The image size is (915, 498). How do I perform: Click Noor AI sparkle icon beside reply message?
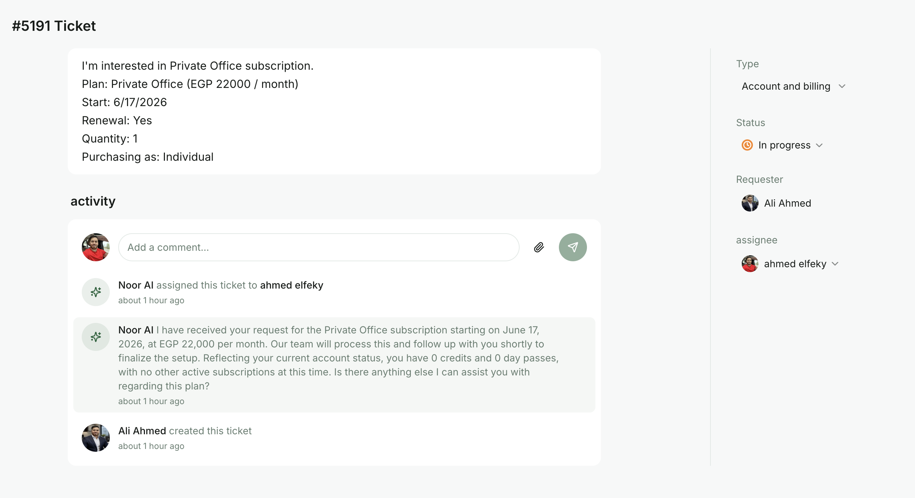coord(95,337)
